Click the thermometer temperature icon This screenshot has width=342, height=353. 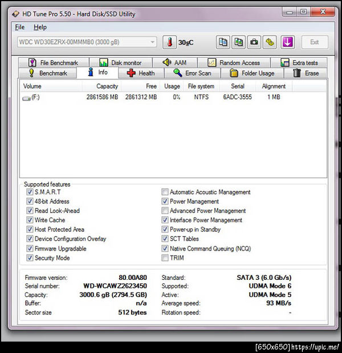169,42
